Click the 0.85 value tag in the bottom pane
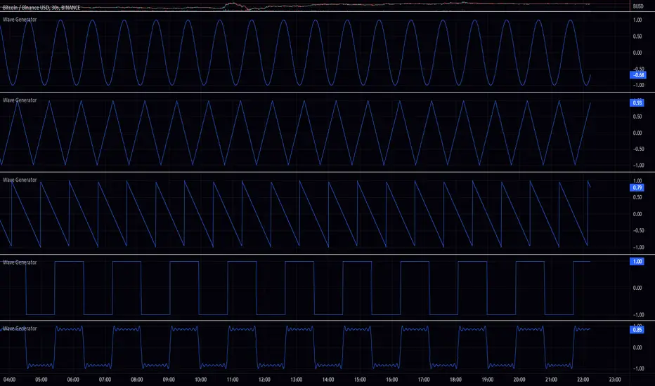The image size is (655, 386). [638, 328]
